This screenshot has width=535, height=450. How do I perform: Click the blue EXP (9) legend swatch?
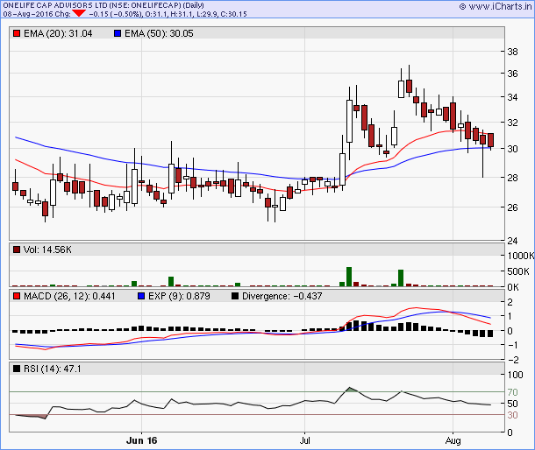(141, 296)
